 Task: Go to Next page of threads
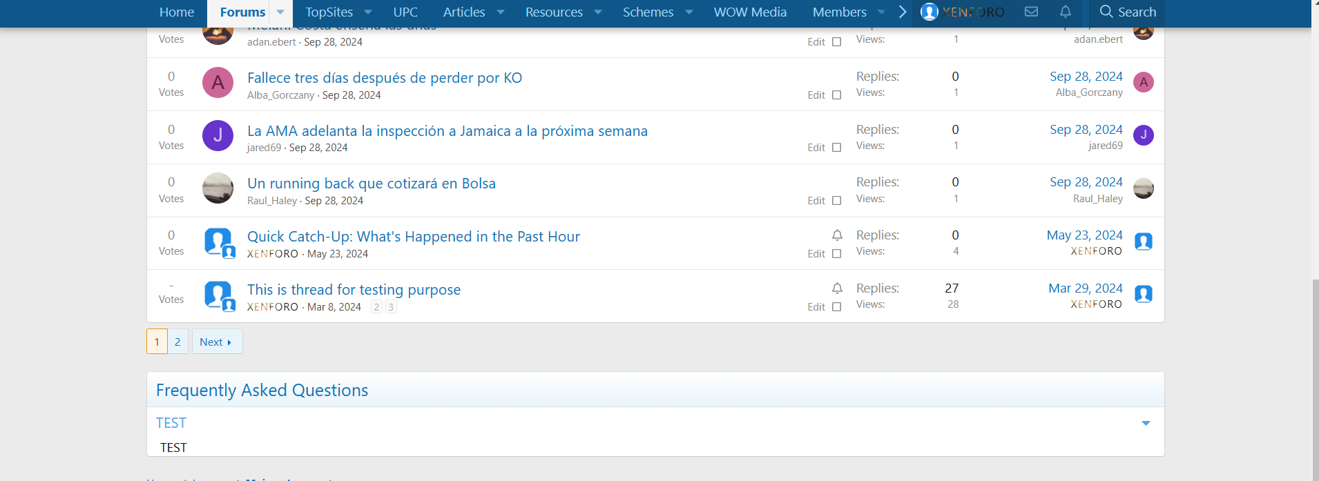tap(216, 342)
